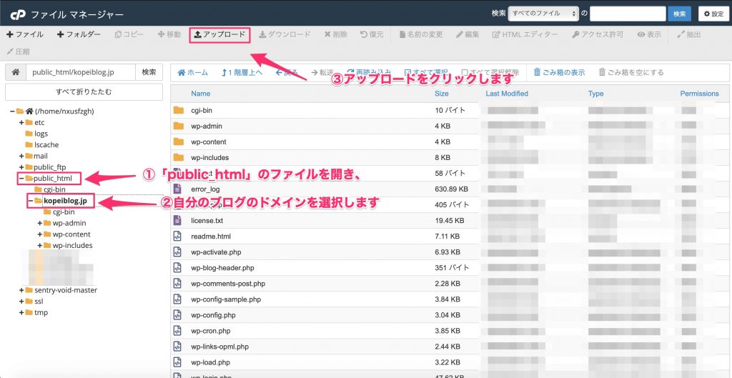This screenshot has height=378, width=732.
Task: Open the すべてのファイル search dropdown
Action: [542, 14]
